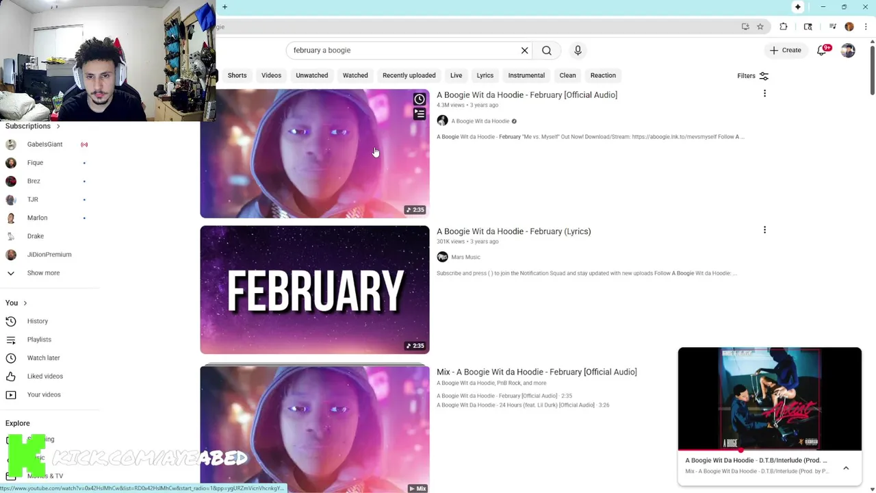Expand the miniplayer queue chevron
The width and height of the screenshot is (876, 493).
[846, 468]
